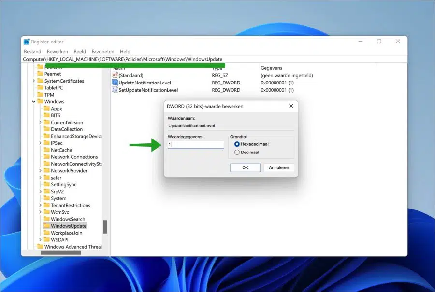Click the WindowsSearch folder icon
The width and height of the screenshot is (435, 292).
(x=46, y=219)
